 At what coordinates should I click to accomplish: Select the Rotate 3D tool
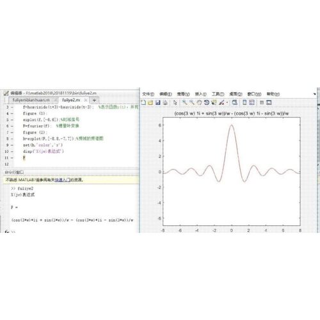tap(206, 102)
